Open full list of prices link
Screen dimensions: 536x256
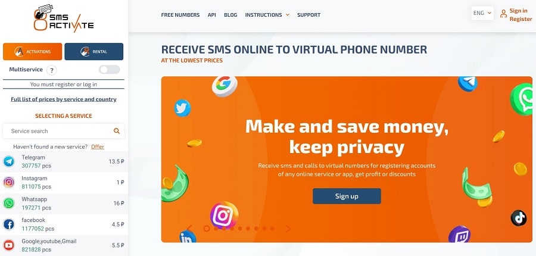tap(64, 99)
